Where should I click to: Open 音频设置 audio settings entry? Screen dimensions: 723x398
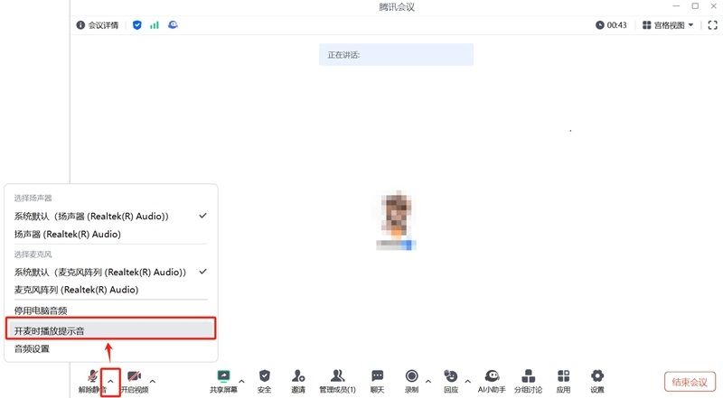pos(110,348)
